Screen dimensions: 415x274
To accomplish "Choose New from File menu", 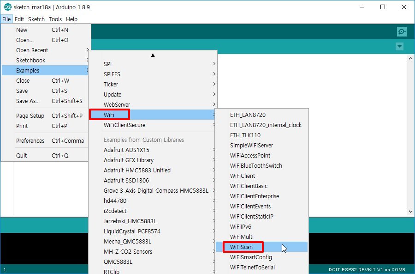I will [46, 30].
